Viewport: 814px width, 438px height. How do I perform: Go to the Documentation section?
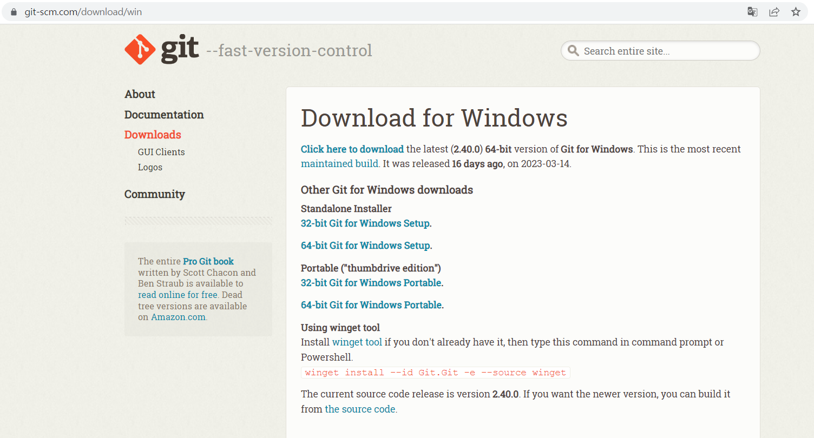point(164,115)
